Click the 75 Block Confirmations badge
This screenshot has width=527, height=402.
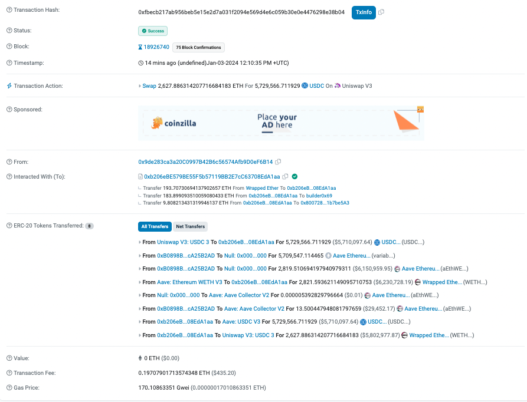pos(198,47)
